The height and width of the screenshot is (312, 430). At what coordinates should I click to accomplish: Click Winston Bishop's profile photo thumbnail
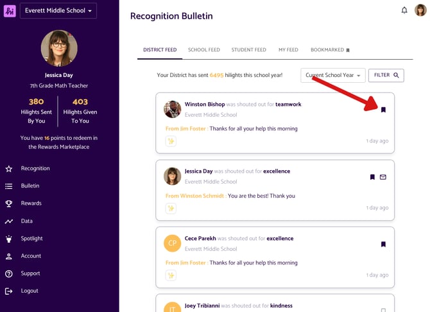[172, 109]
